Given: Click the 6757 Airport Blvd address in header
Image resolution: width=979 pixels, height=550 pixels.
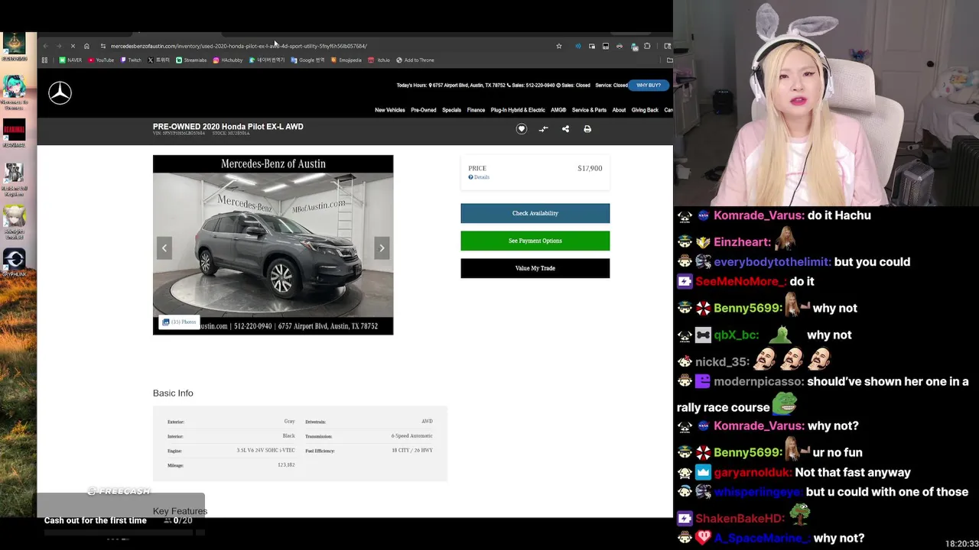Looking at the screenshot, I should coord(469,86).
